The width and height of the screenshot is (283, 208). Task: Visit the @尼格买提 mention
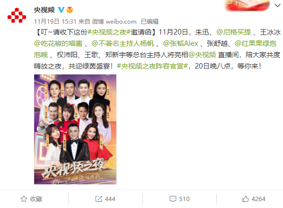click(234, 32)
